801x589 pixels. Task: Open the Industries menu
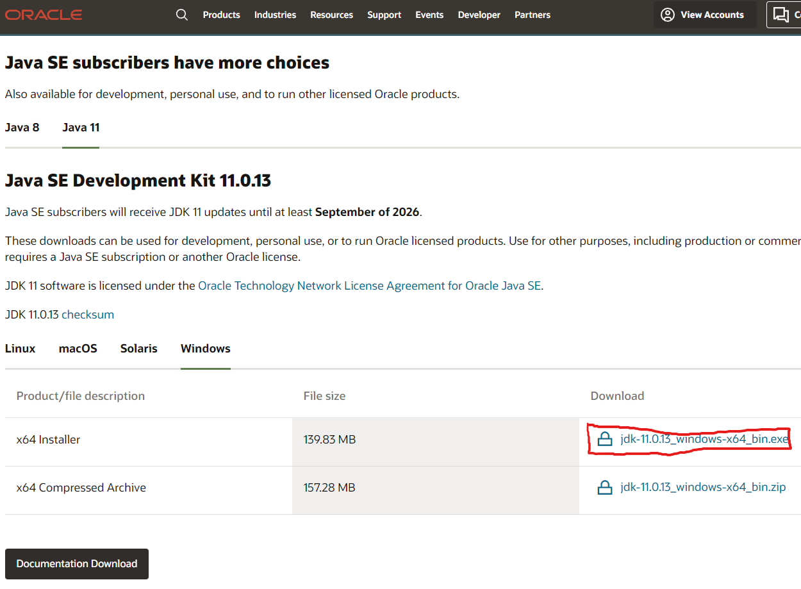(x=275, y=15)
